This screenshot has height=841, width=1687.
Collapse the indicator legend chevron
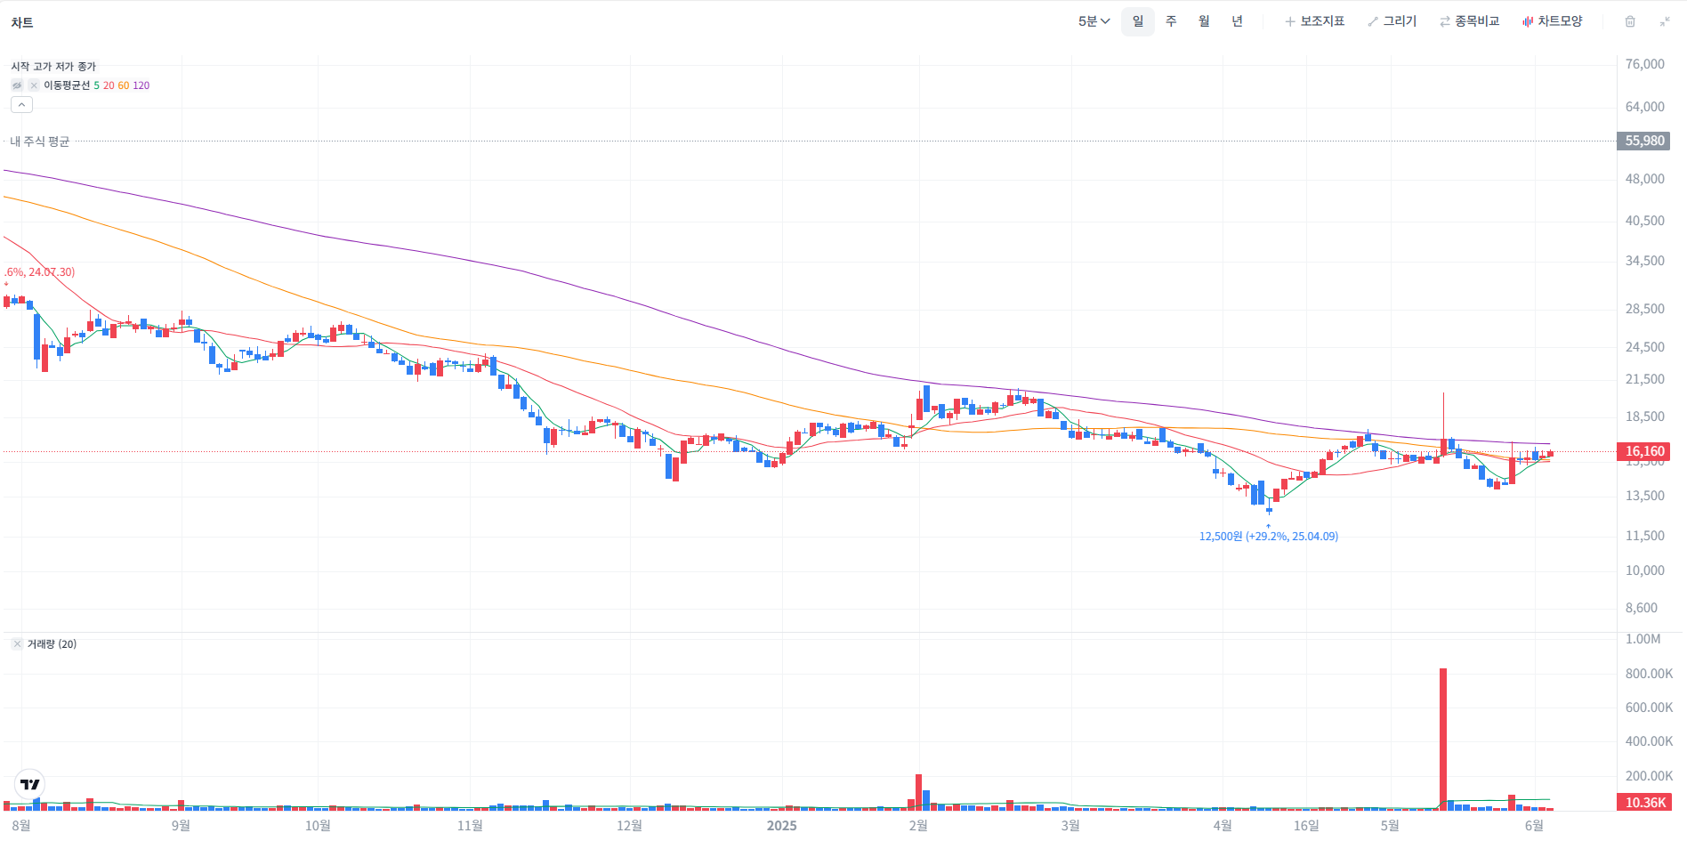click(x=21, y=105)
